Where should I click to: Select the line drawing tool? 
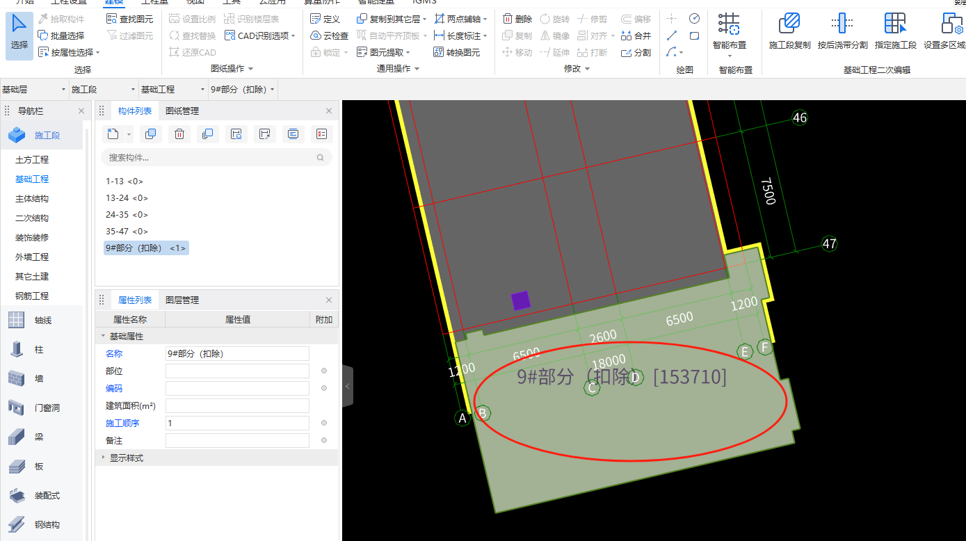tap(671, 35)
